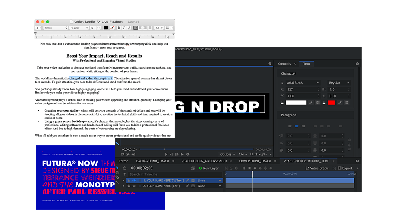Click the Italic formatting button

coord(123,28)
